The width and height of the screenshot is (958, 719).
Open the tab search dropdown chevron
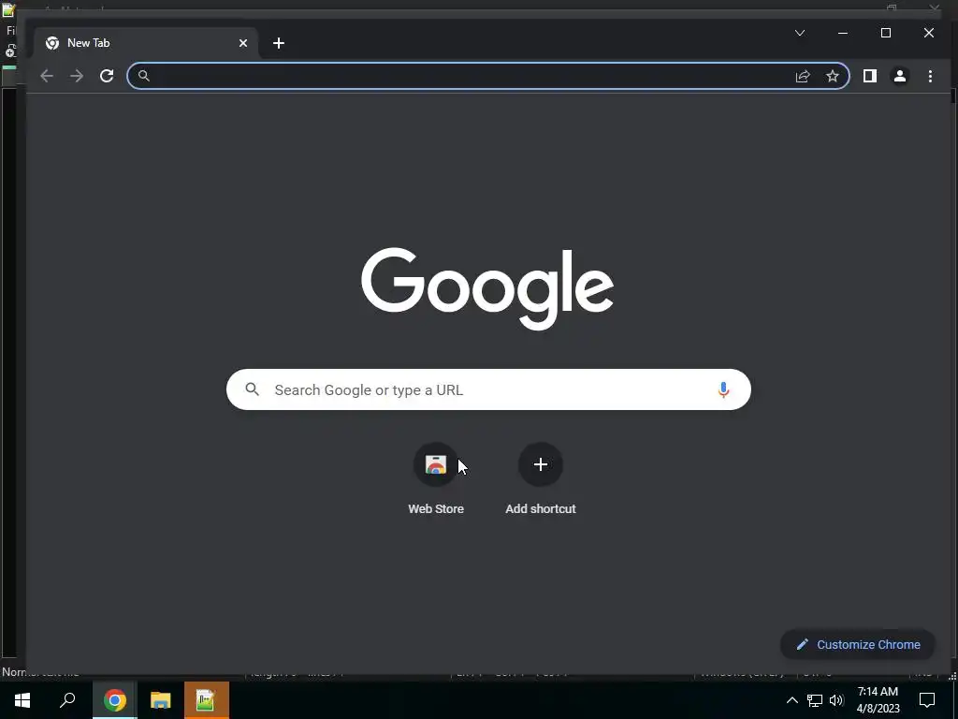click(x=800, y=33)
